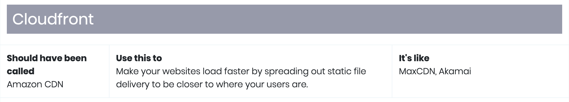Select the "Should have been" label text
The image size is (569, 102).
[x=47, y=58]
